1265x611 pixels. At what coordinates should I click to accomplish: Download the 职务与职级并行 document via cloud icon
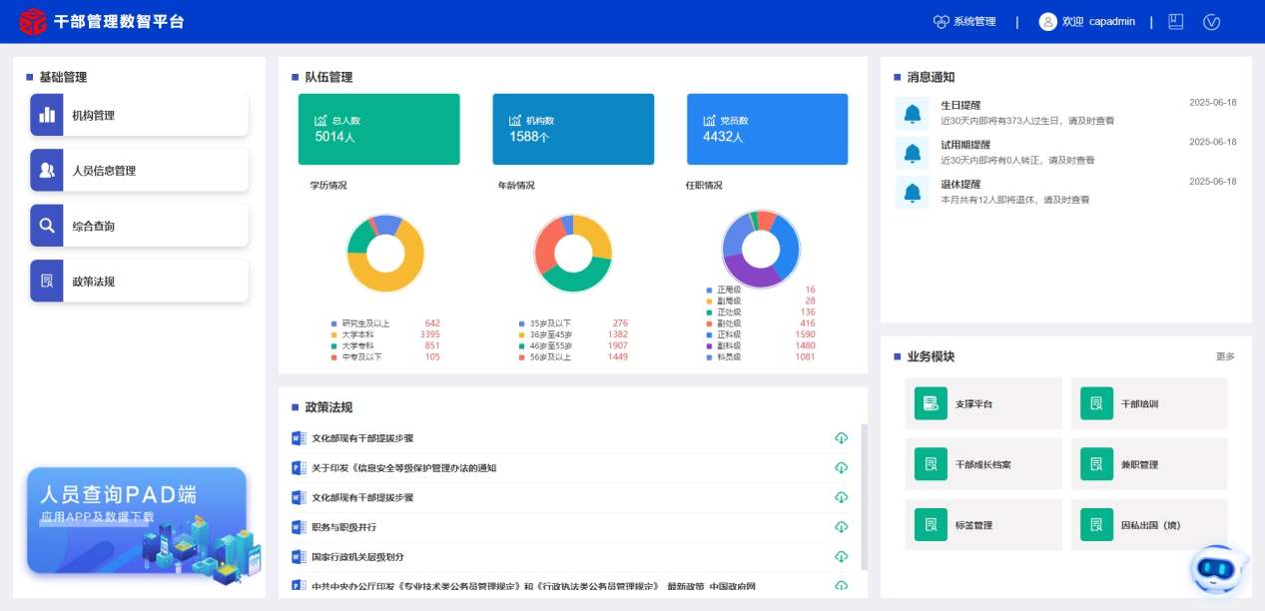841,526
